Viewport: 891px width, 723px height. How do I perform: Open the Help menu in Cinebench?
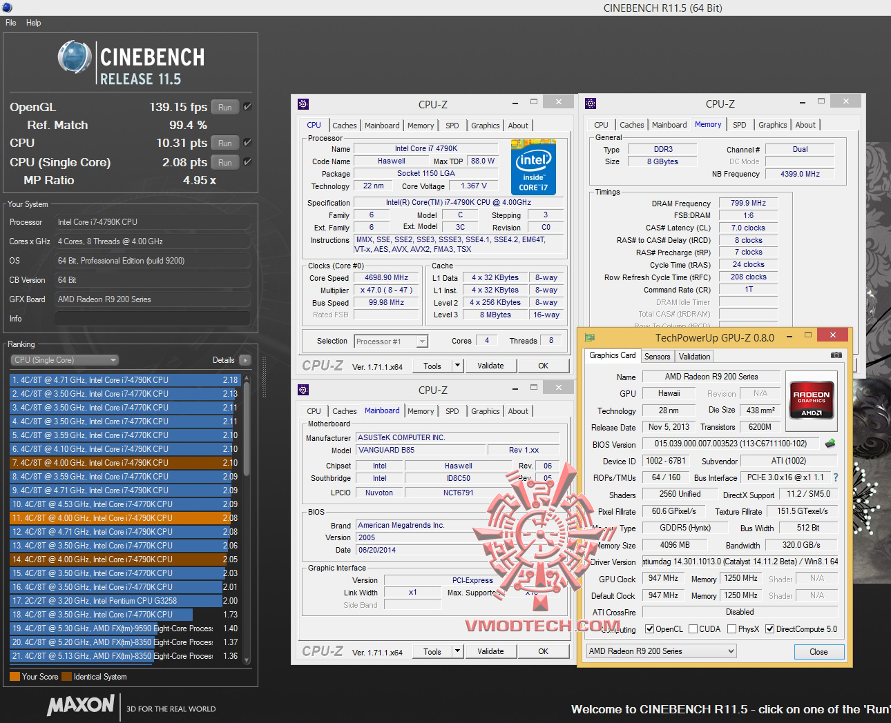coord(34,23)
